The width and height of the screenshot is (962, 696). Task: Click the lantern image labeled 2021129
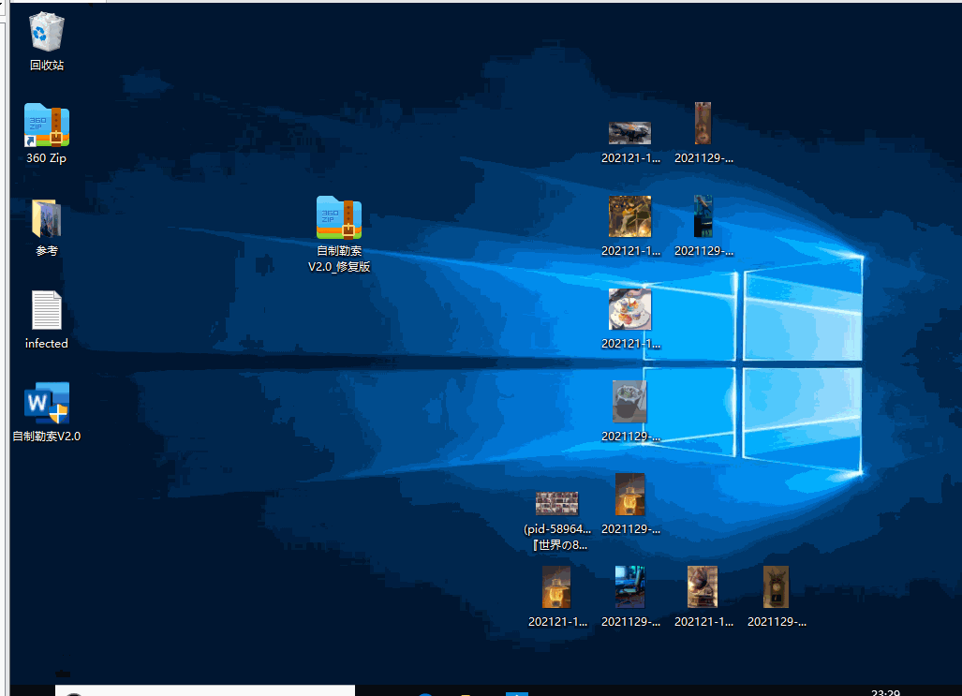(629, 495)
